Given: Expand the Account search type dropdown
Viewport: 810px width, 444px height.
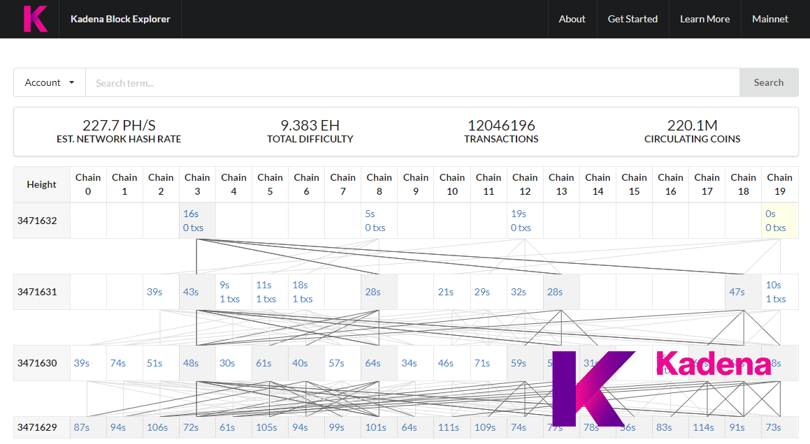Looking at the screenshot, I should coord(50,82).
